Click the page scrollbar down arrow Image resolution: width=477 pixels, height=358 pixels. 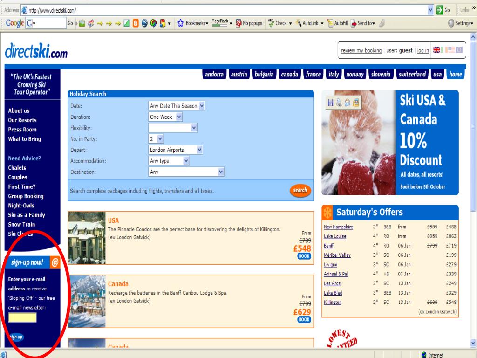pyautogui.click(x=473, y=343)
